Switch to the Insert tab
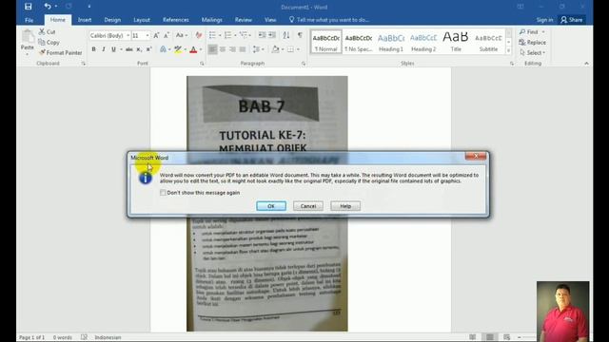This screenshot has height=342, width=609. (85, 20)
